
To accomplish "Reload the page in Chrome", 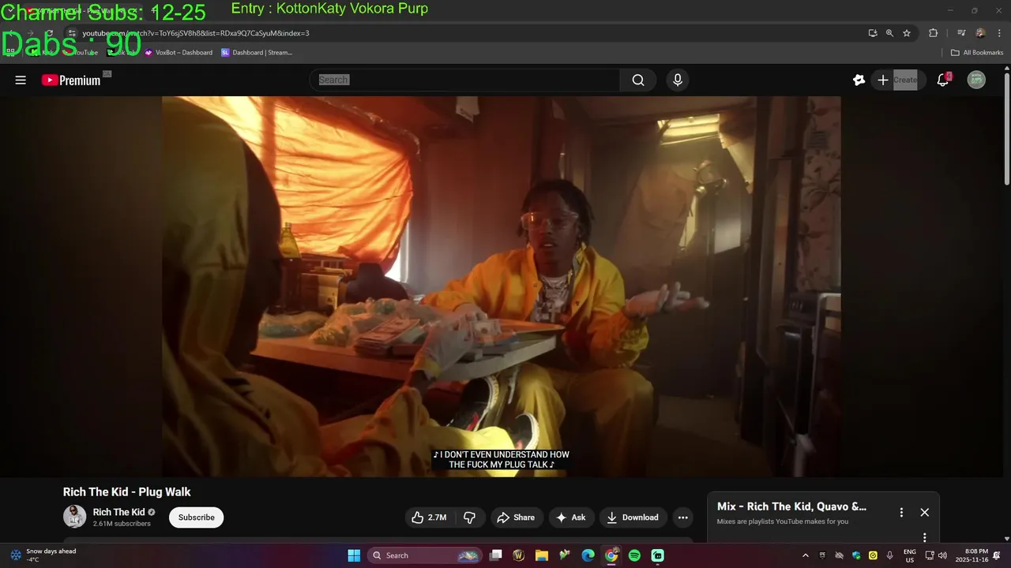I will [x=49, y=33].
